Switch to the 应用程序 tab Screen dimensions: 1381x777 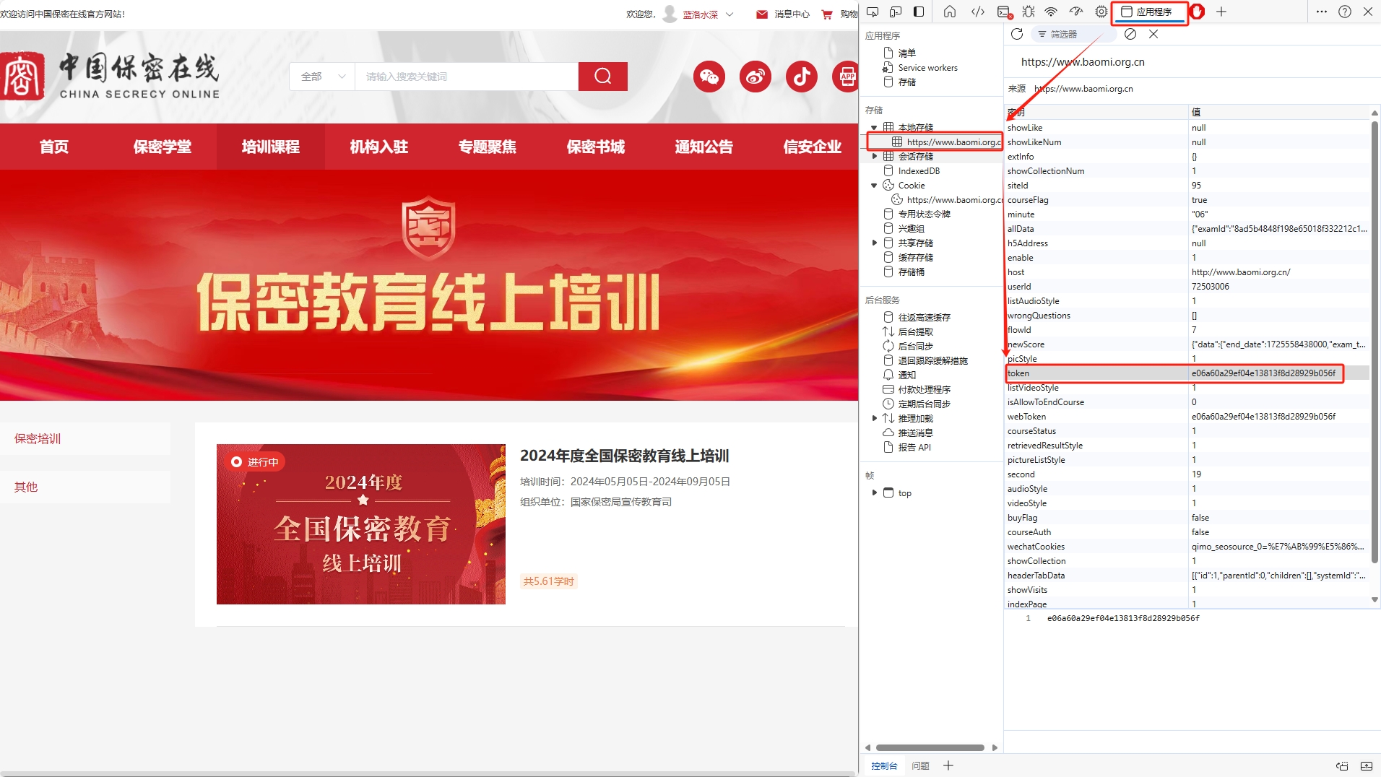point(1149,12)
